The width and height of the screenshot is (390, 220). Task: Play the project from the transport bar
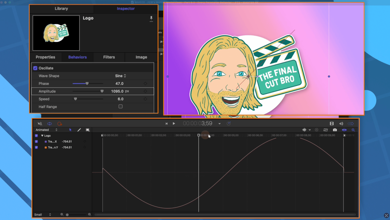pyautogui.click(x=174, y=124)
